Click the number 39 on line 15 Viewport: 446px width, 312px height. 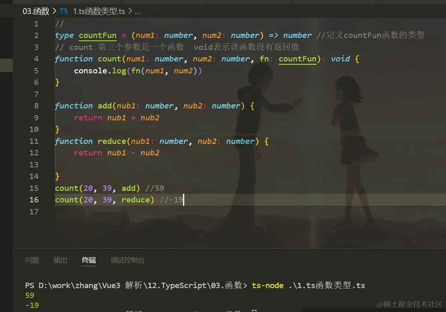point(107,188)
